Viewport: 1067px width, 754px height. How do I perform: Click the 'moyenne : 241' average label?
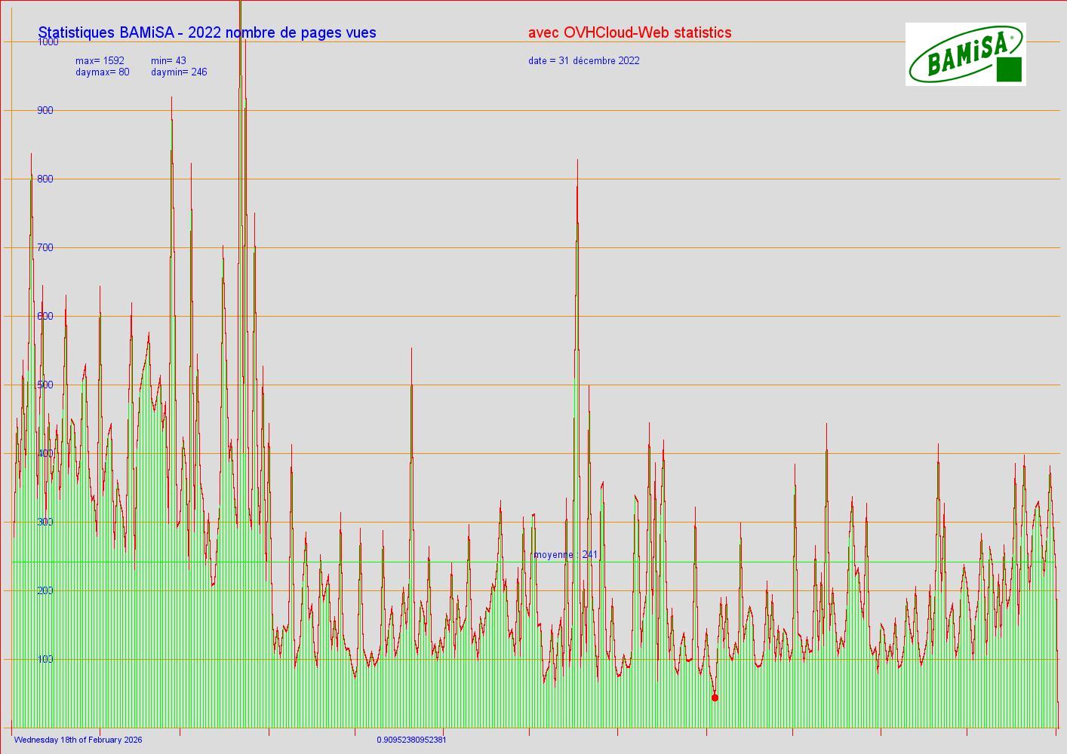565,555
